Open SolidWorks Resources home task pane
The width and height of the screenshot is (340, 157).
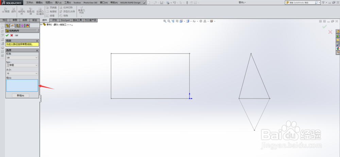[x=338, y=31]
